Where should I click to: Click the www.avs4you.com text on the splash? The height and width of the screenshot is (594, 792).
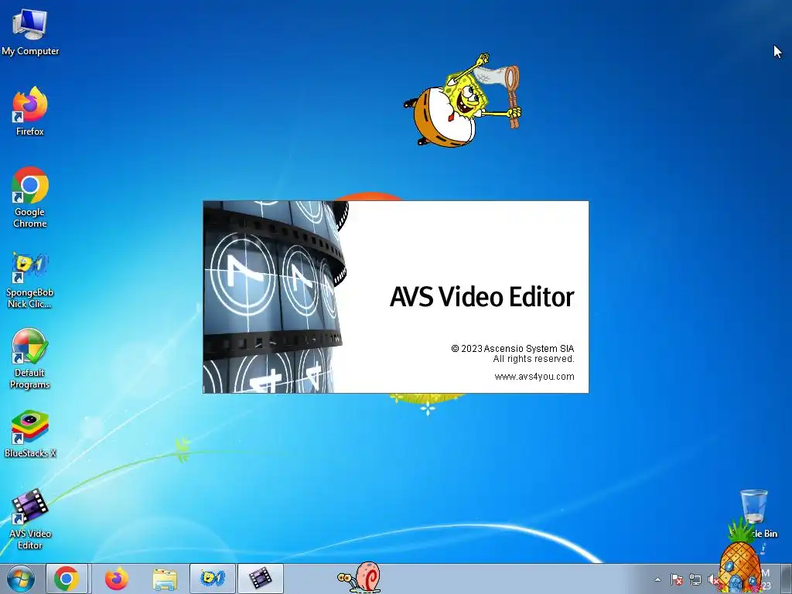pos(534,377)
